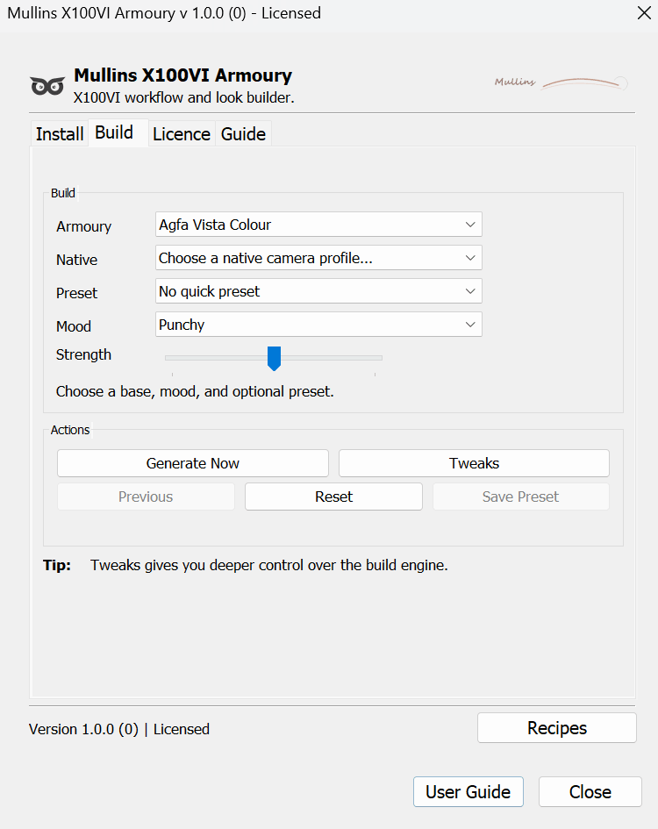Click the greyed Save Preset button
The height and width of the screenshot is (829, 658).
[520, 497]
